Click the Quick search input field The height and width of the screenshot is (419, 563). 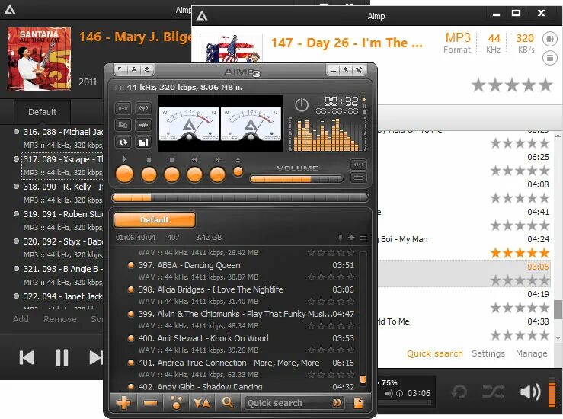[289, 403]
